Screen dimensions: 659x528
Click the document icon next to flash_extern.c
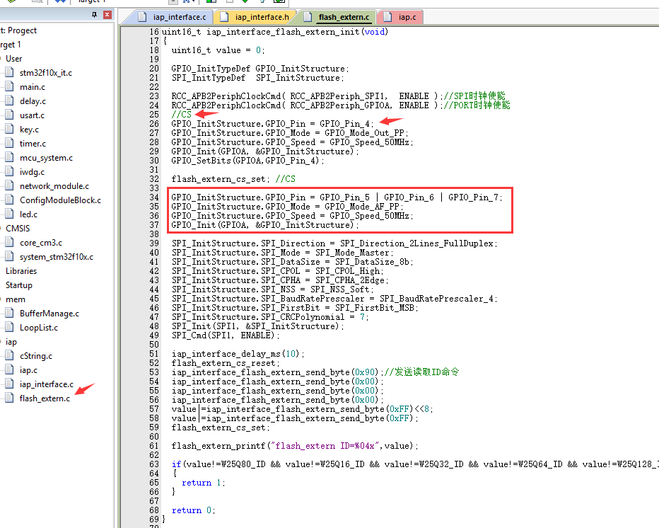9,398
